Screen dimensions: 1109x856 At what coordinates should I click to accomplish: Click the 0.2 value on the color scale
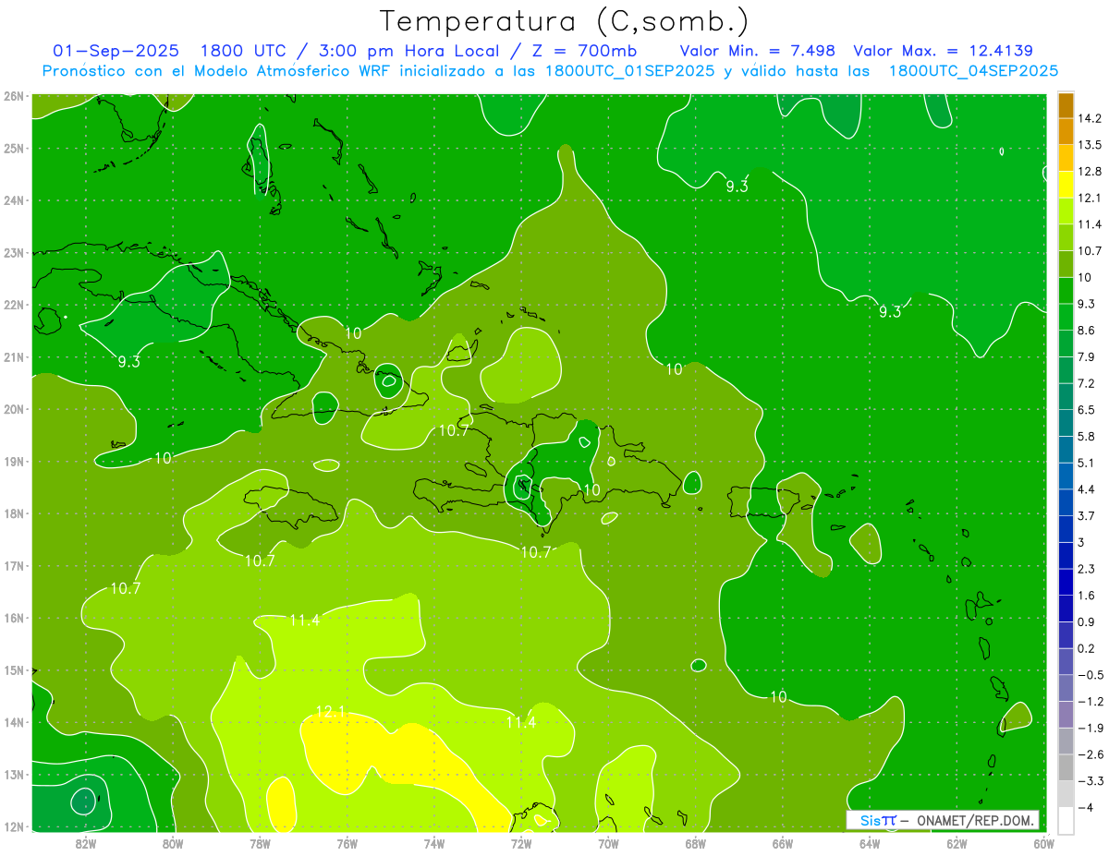tap(1087, 648)
